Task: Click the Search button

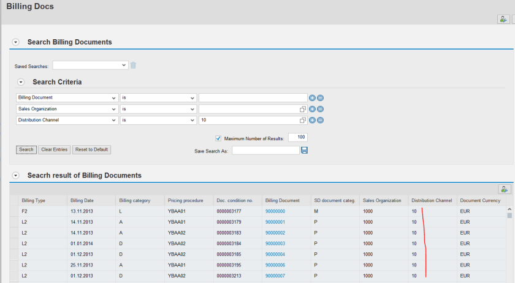Action: [x=26, y=149]
